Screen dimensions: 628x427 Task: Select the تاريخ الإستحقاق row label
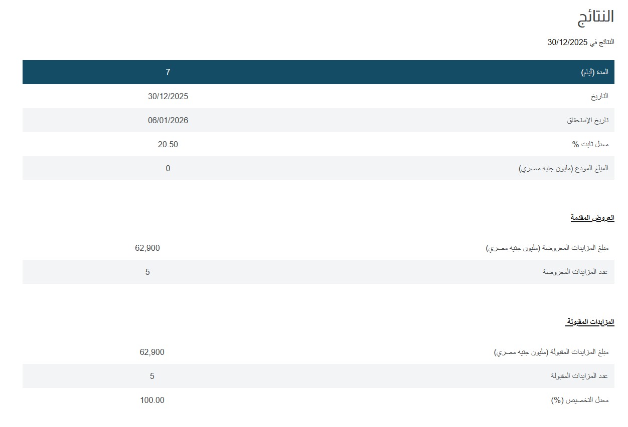click(587, 120)
